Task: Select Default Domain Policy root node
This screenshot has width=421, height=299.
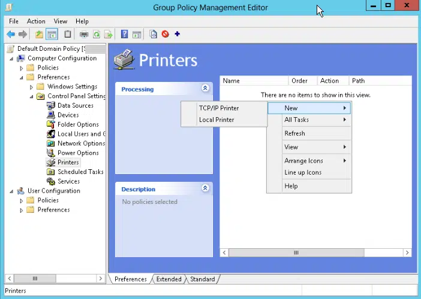Action: [51, 48]
